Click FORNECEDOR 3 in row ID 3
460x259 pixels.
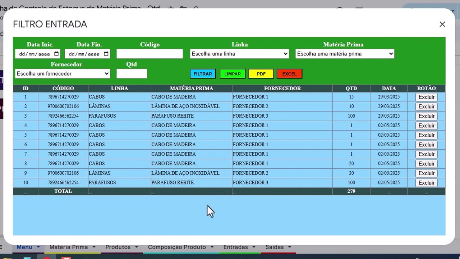[250, 116]
